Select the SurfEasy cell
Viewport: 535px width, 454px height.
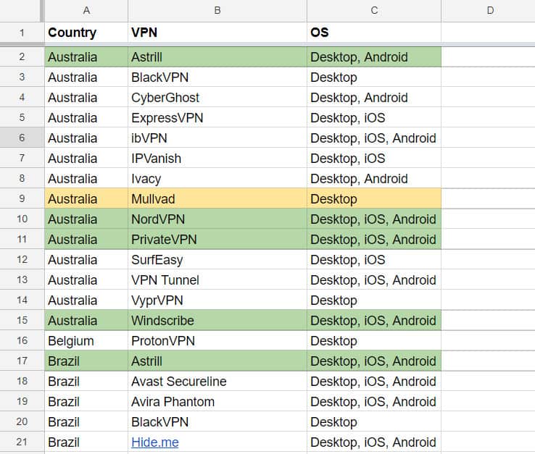pos(217,259)
